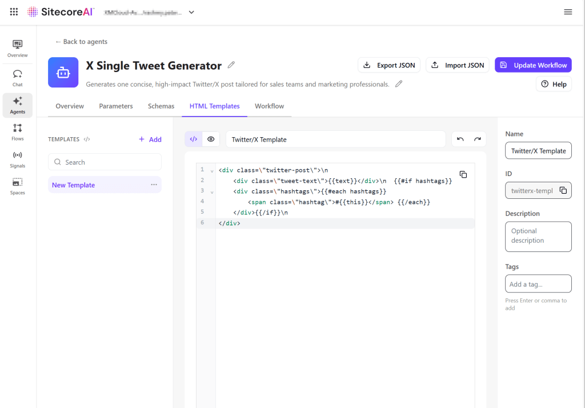The height and width of the screenshot is (408, 585).
Task: Redo the template edit
Action: click(478, 139)
